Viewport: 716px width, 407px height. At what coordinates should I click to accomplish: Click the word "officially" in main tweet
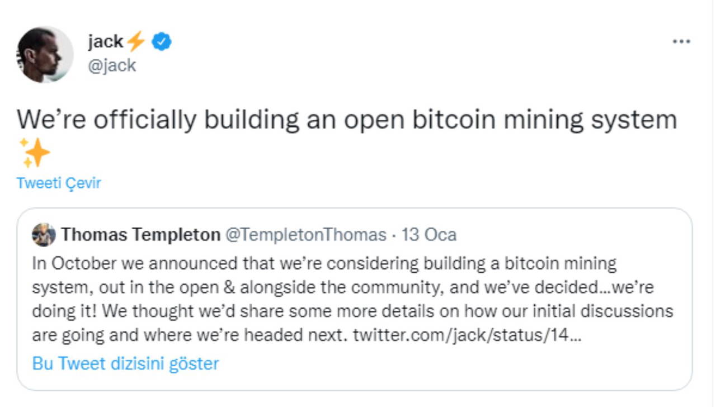[x=145, y=120]
